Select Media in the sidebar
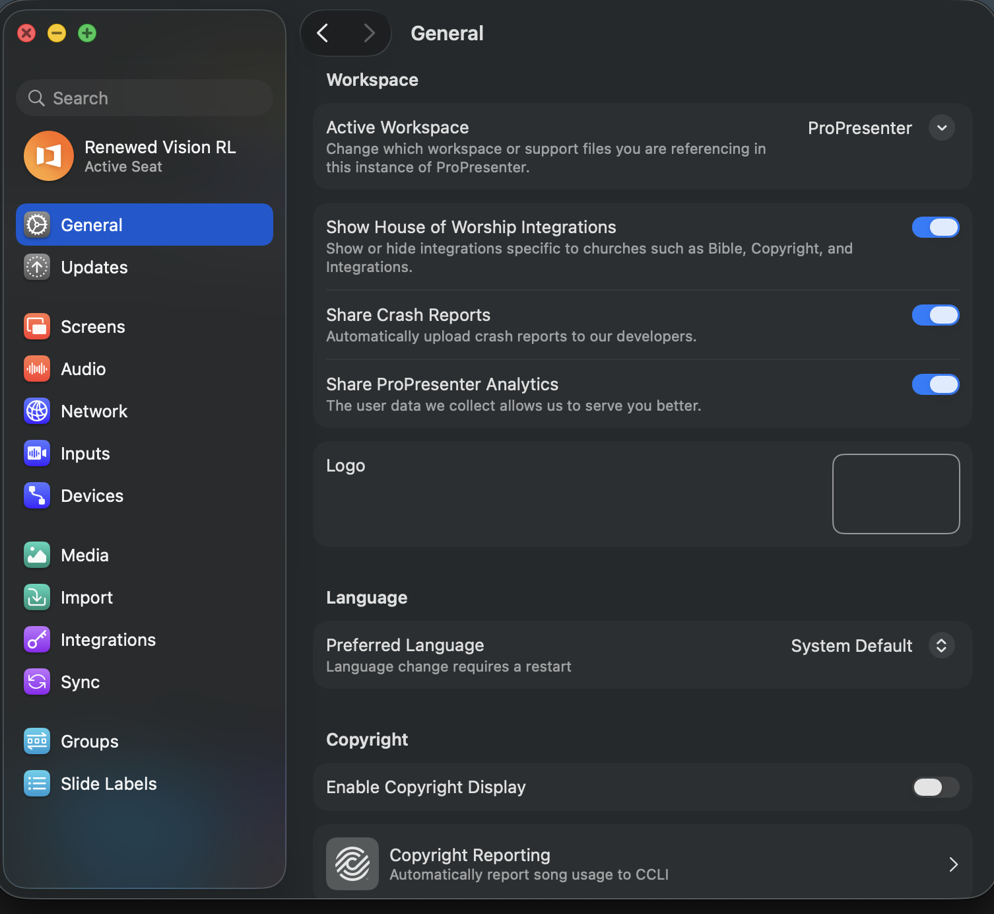Image resolution: width=994 pixels, height=914 pixels. [145, 555]
